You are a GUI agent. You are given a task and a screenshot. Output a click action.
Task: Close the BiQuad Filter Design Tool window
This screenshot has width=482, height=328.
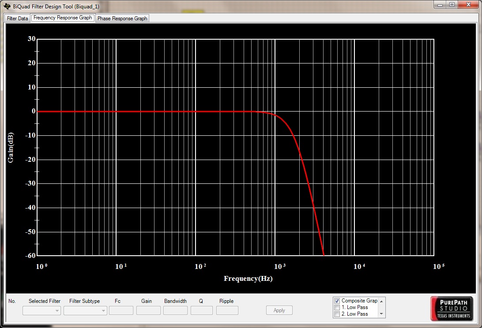pos(468,5)
